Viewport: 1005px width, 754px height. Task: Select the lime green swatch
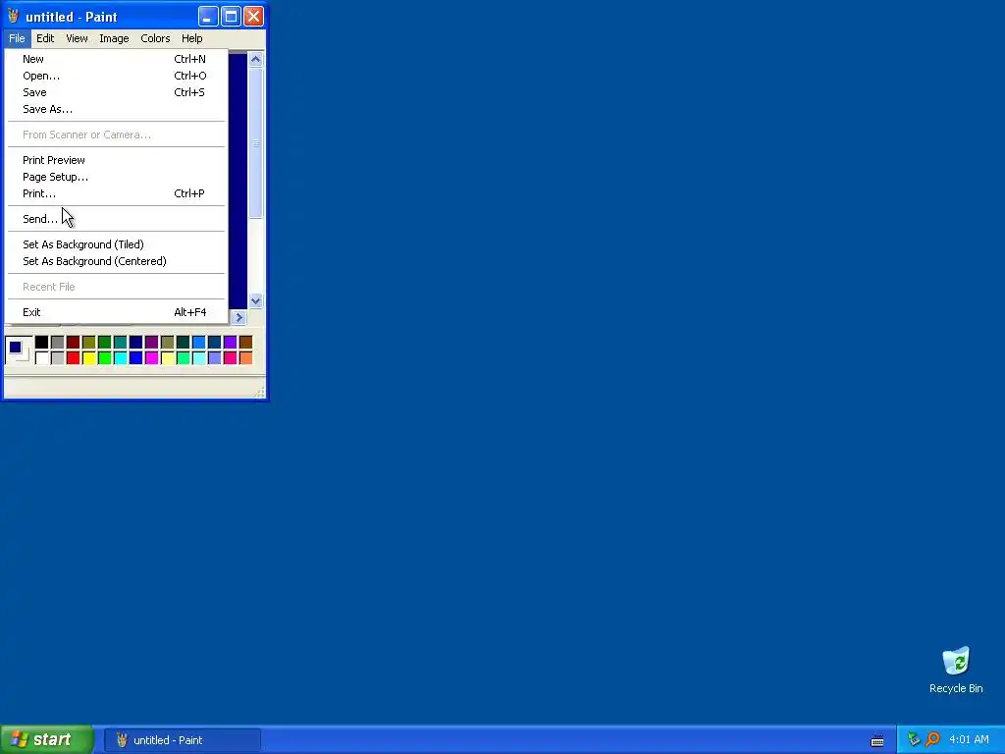[104, 357]
